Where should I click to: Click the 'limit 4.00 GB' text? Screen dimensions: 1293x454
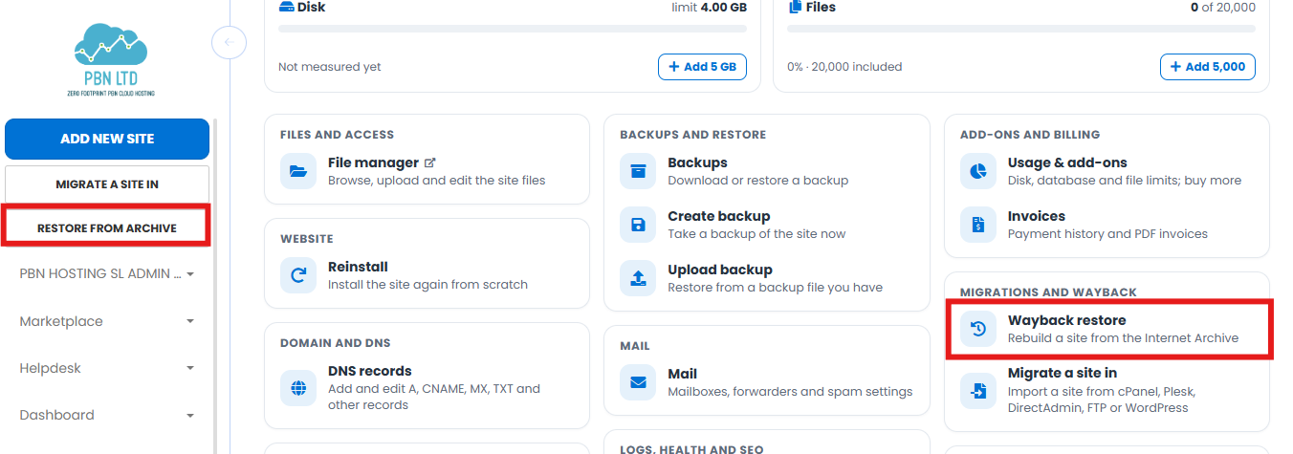(x=709, y=7)
